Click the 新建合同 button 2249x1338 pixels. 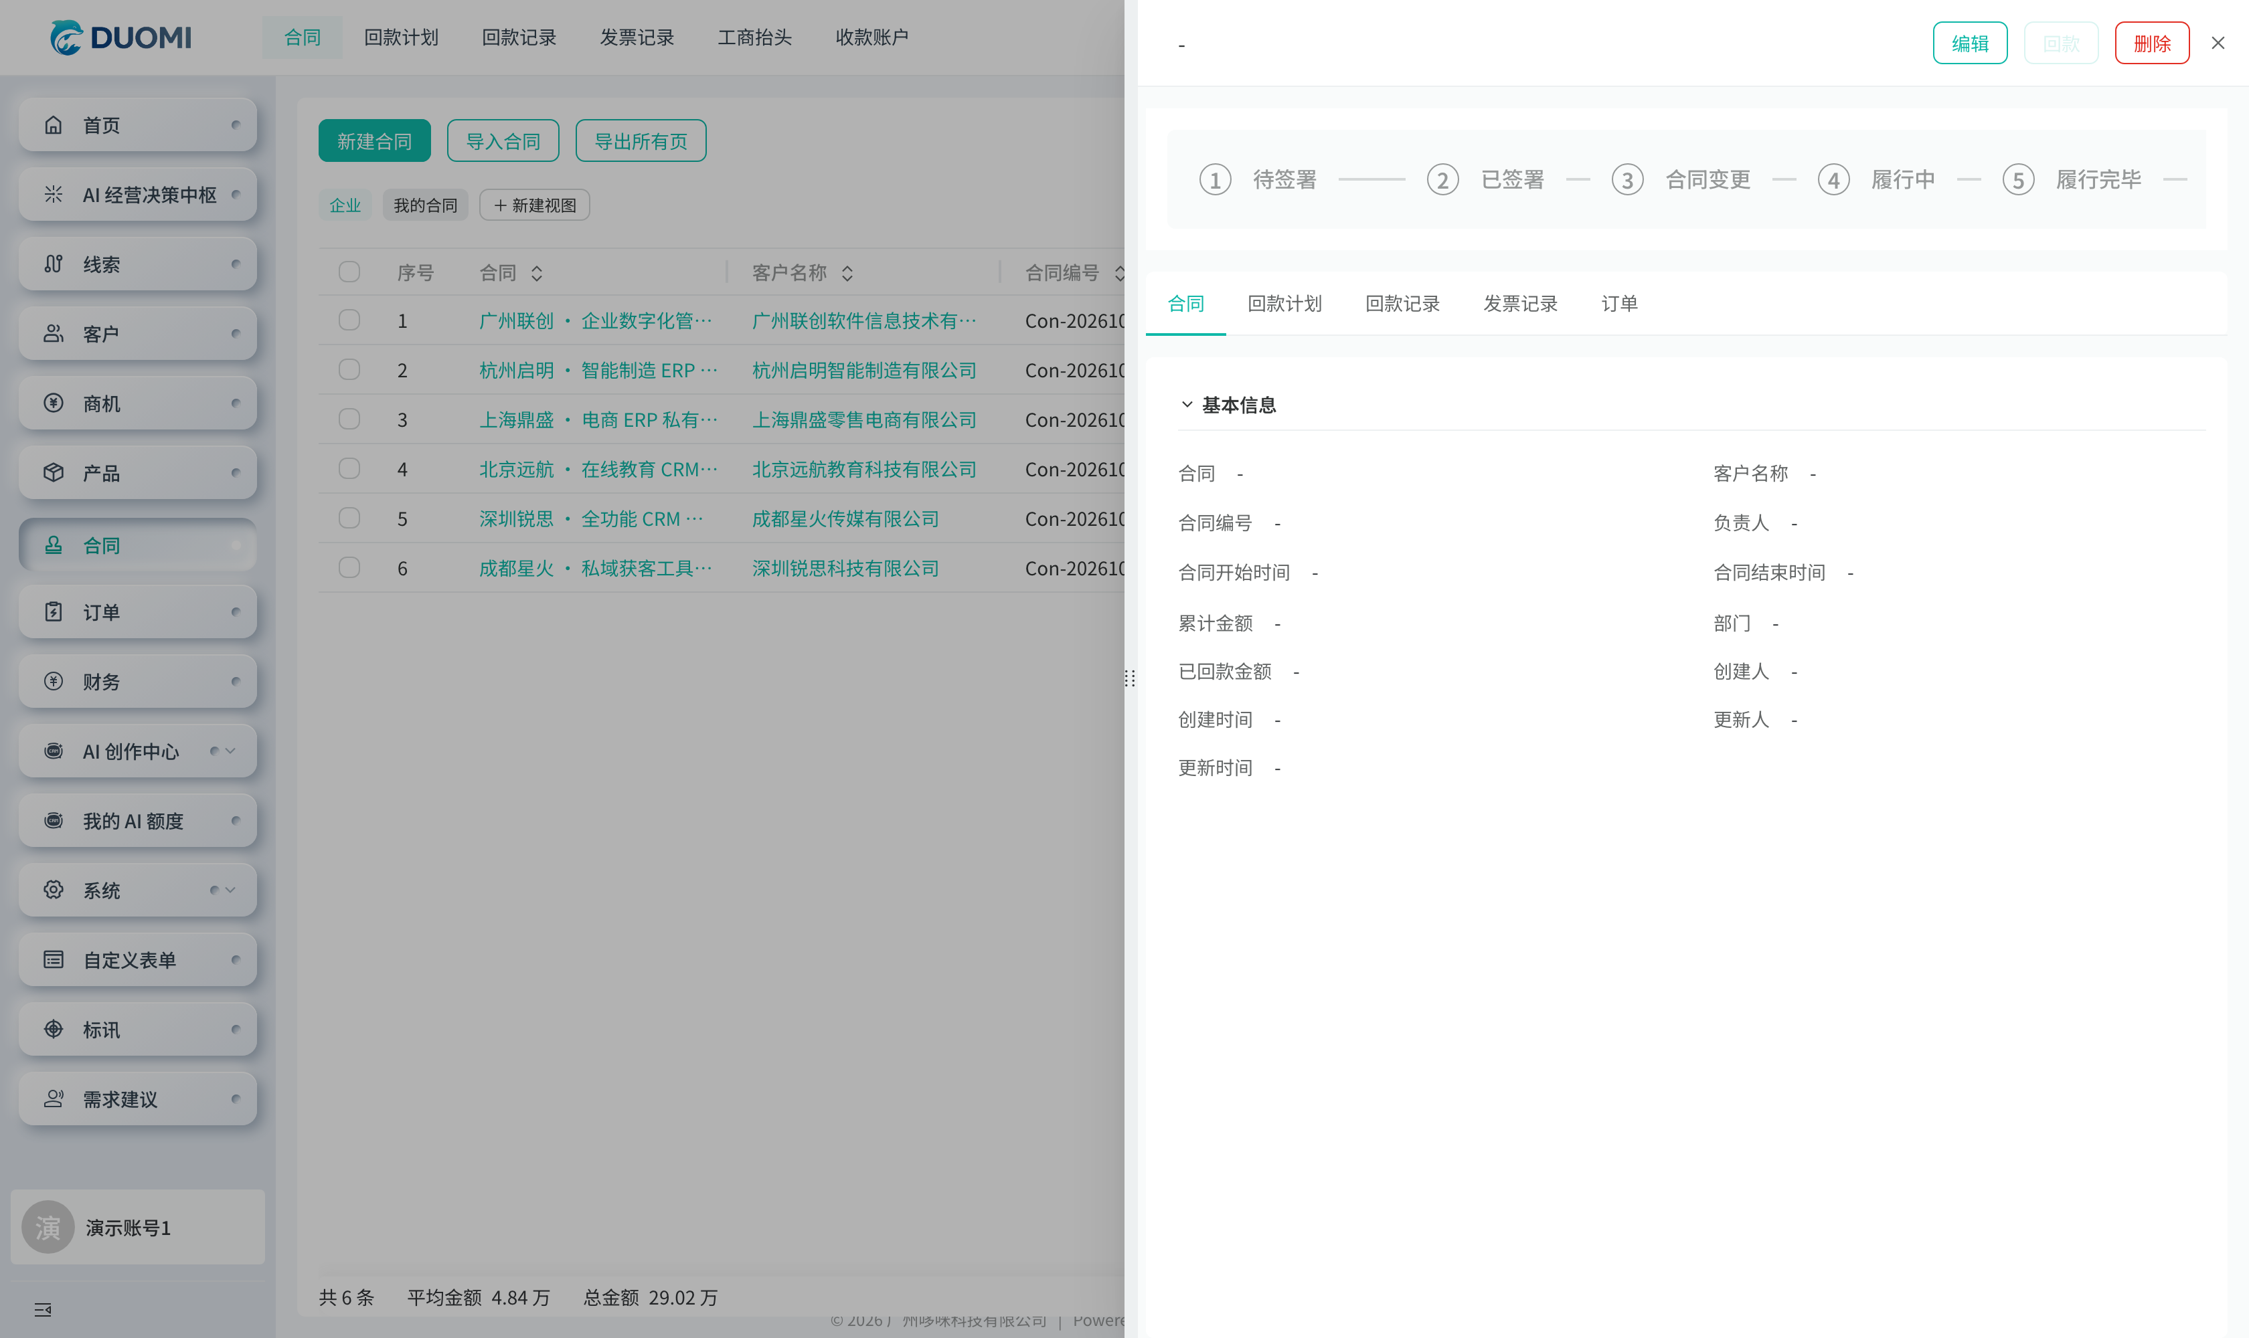coord(374,140)
